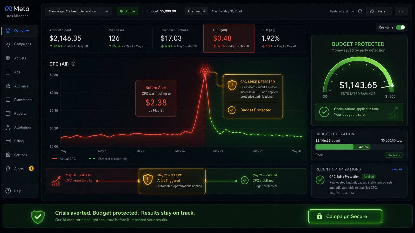Viewport: 415px width, 233px height.
Task: Click the Active status badge
Action: pyautogui.click(x=127, y=11)
